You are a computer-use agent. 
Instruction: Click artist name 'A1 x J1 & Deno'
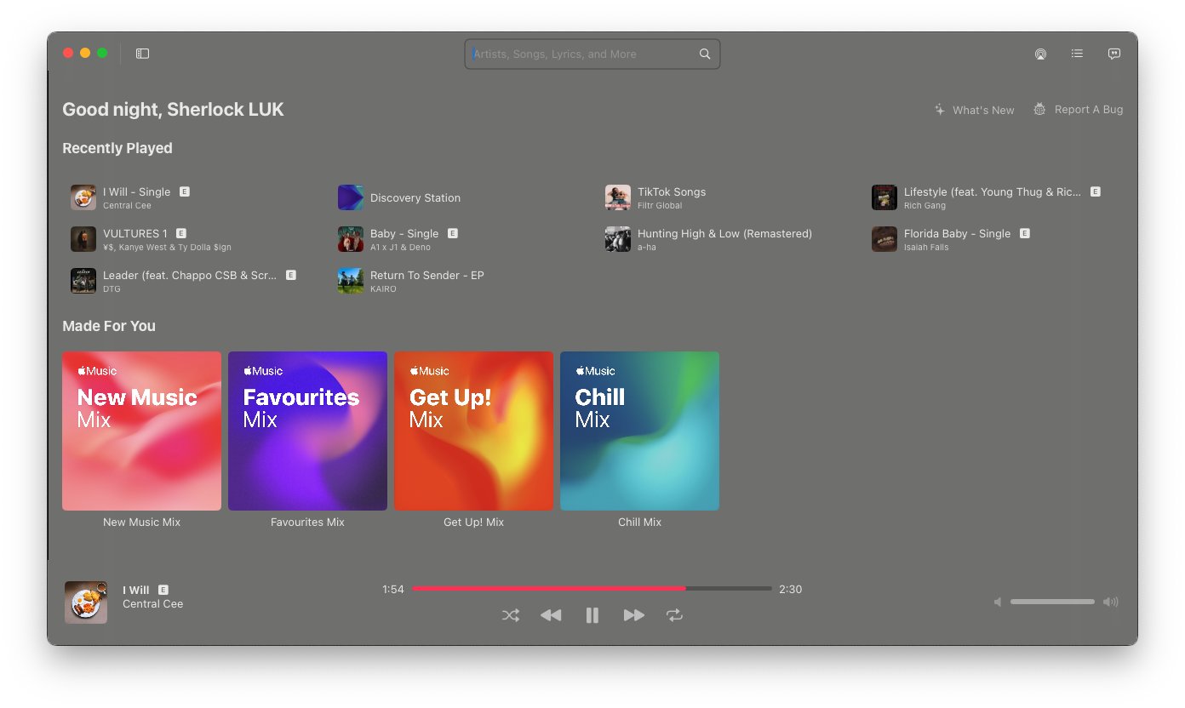(x=400, y=248)
